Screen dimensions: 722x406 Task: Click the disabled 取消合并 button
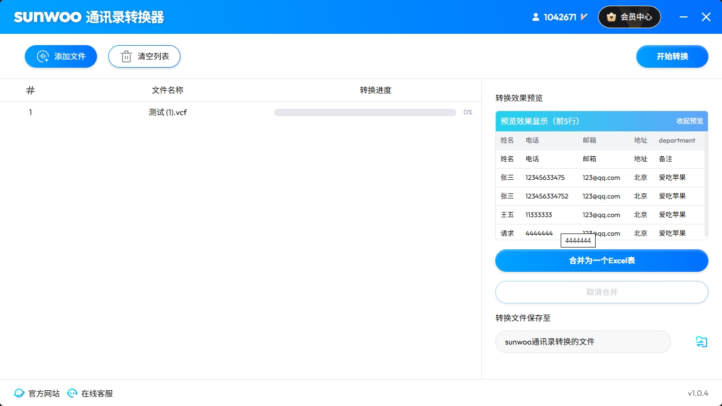[601, 292]
